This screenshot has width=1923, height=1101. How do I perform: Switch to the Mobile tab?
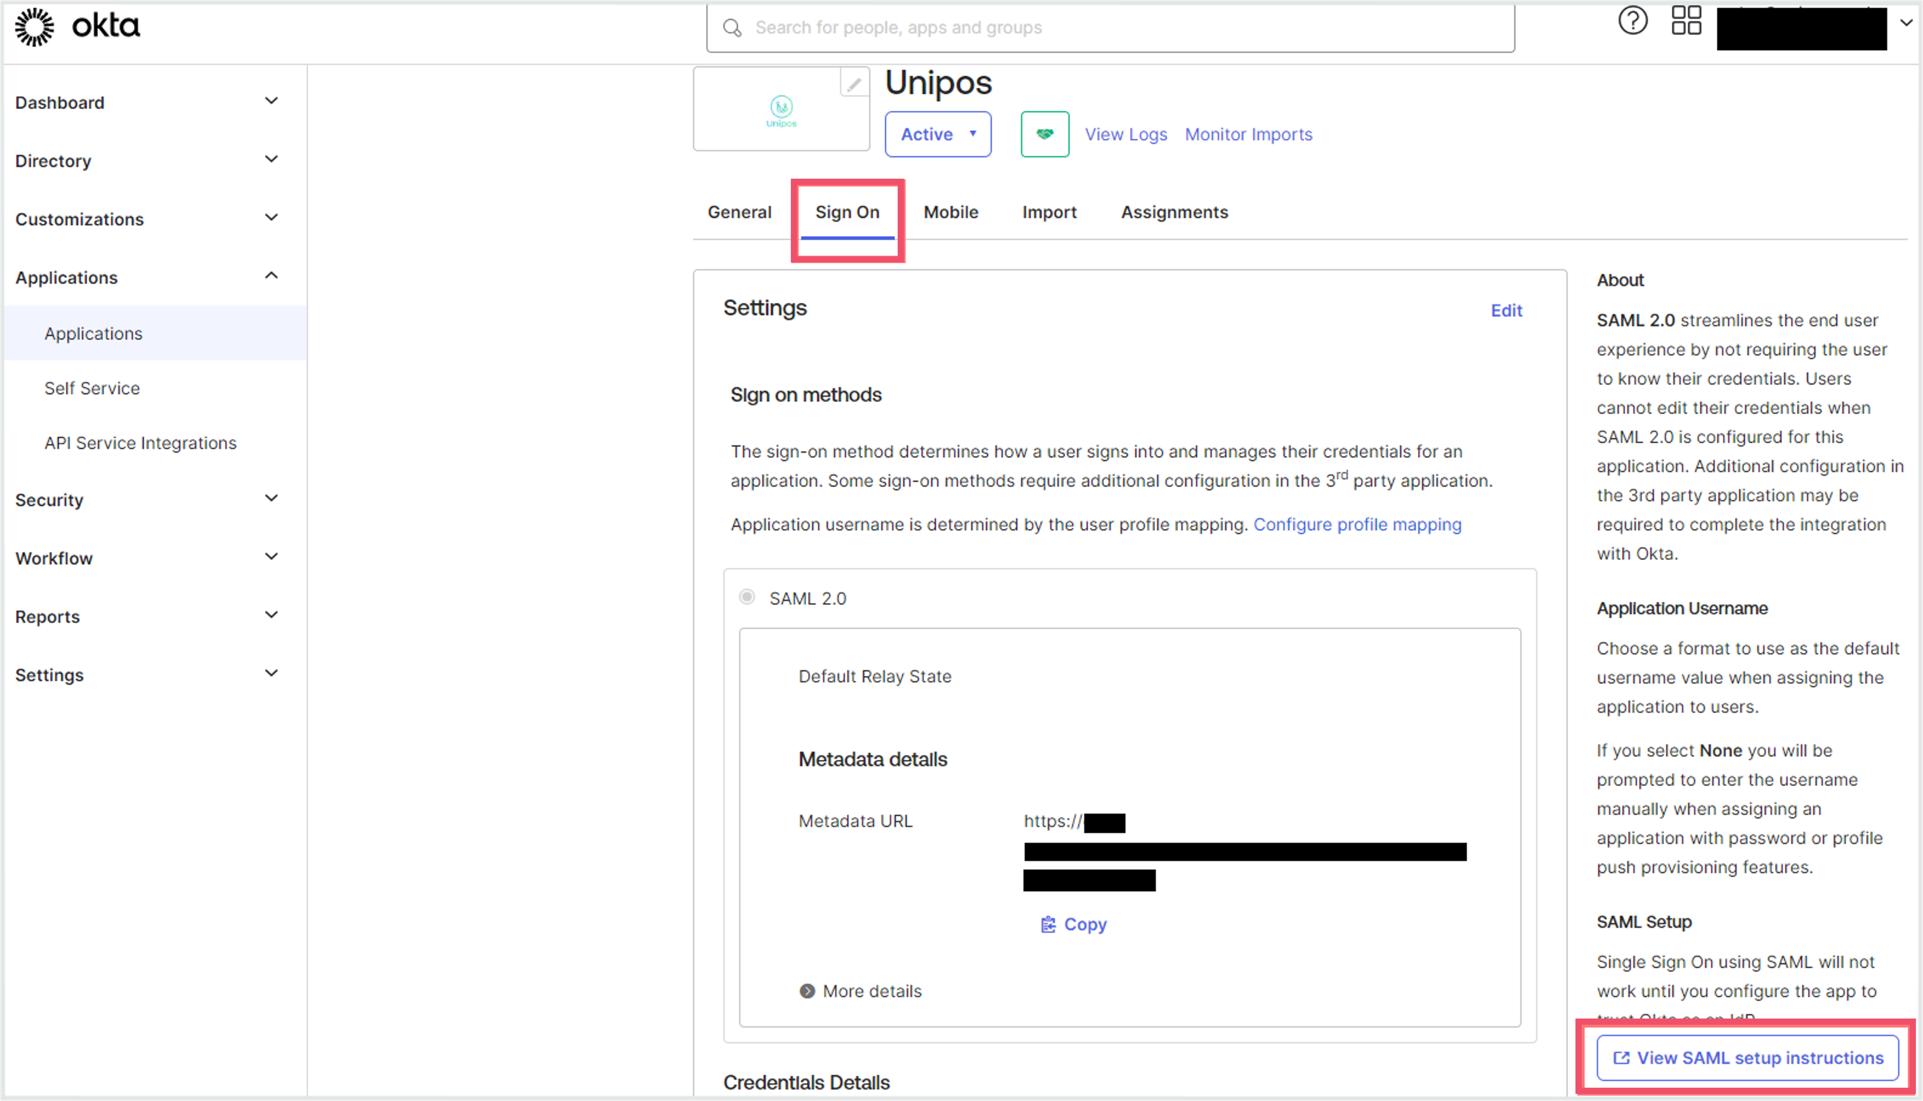951,212
